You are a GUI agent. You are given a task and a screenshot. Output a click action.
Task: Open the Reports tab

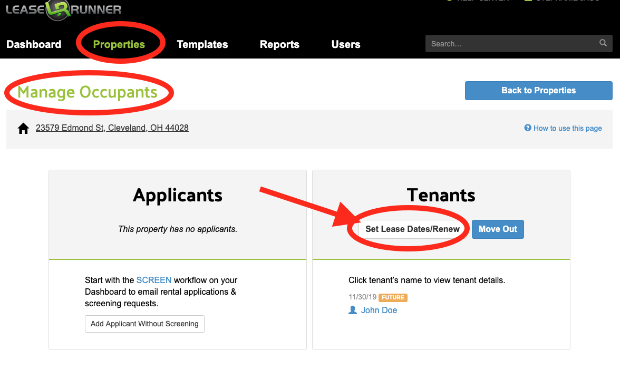point(279,44)
